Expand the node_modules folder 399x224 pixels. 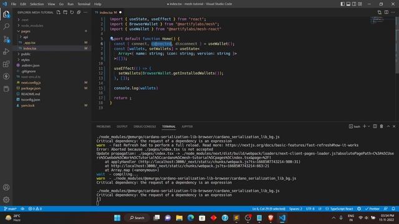point(32,26)
